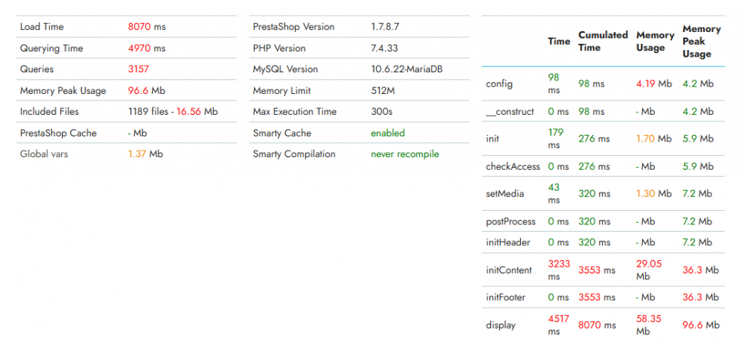Select the setMedia row label
The image size is (745, 345).
(x=504, y=194)
